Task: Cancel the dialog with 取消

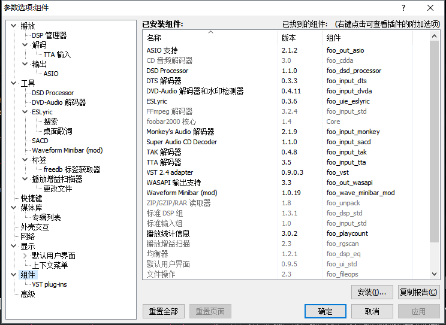Action: pyautogui.click(x=372, y=311)
